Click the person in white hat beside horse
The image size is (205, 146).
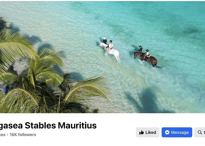click(x=105, y=41)
